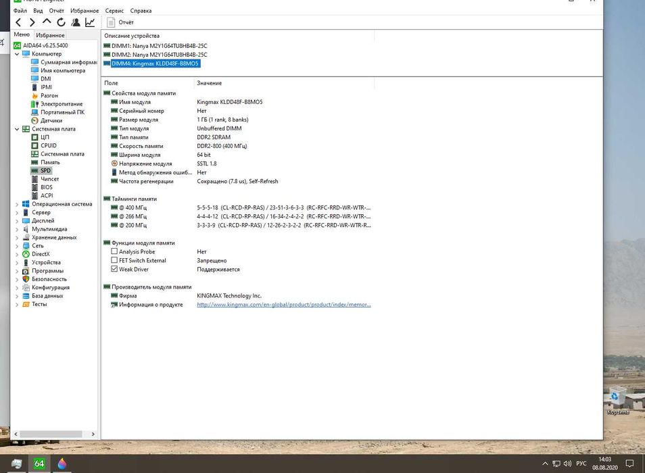Go back with the left arrow toolbar icon
This screenshot has width=645, height=473.
click(x=18, y=22)
